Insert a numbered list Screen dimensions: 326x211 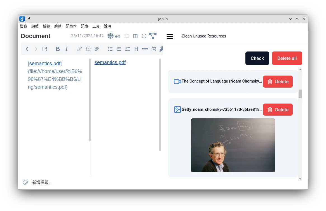click(119, 49)
